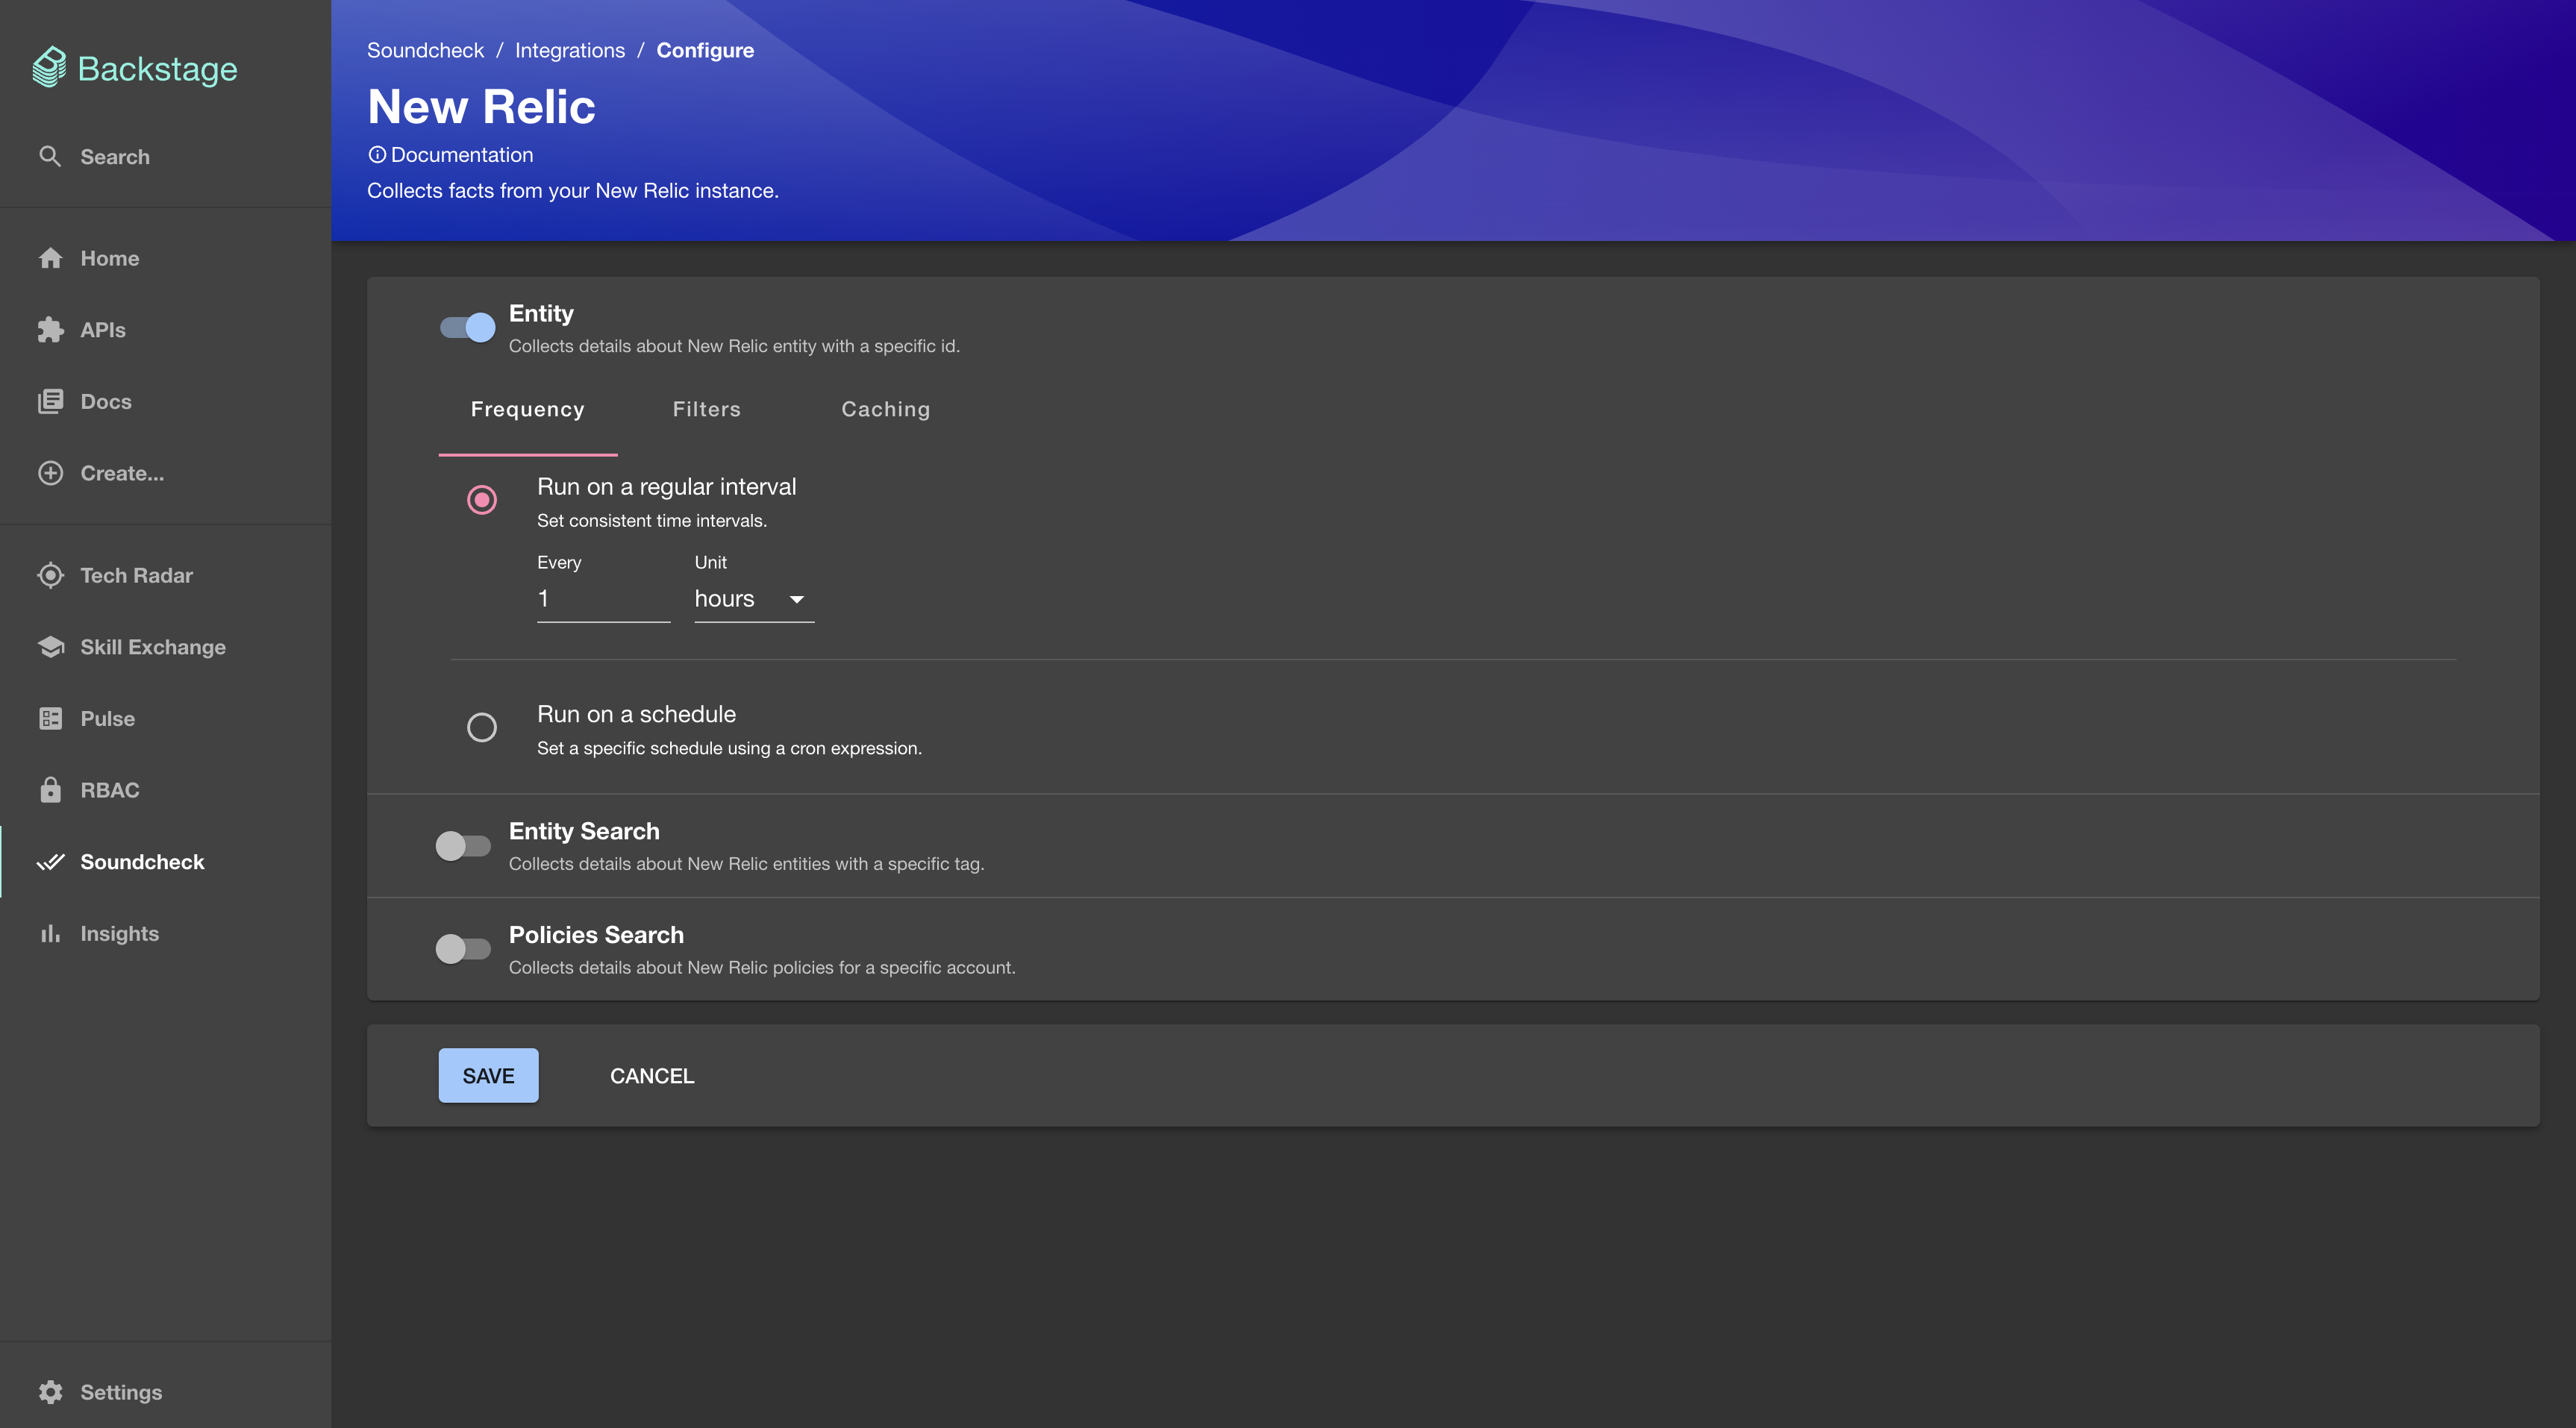Viewport: 2576px width, 1428px height.
Task: Toggle the Entity integration switch on
Action: pyautogui.click(x=466, y=325)
